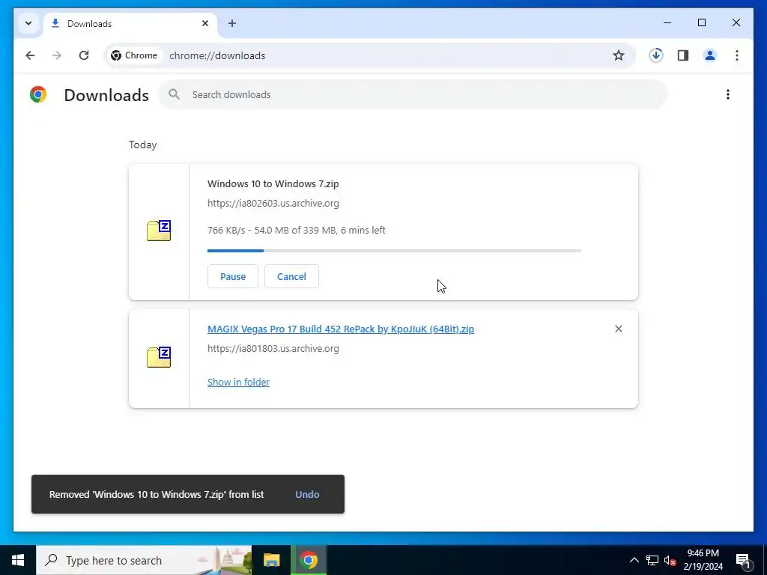Image resolution: width=767 pixels, height=575 pixels.
Task: Click the 'Today' date heading
Action: click(143, 144)
